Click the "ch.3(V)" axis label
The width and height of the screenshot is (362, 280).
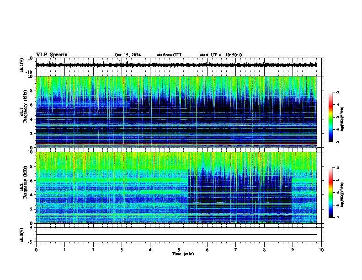click(x=22, y=235)
